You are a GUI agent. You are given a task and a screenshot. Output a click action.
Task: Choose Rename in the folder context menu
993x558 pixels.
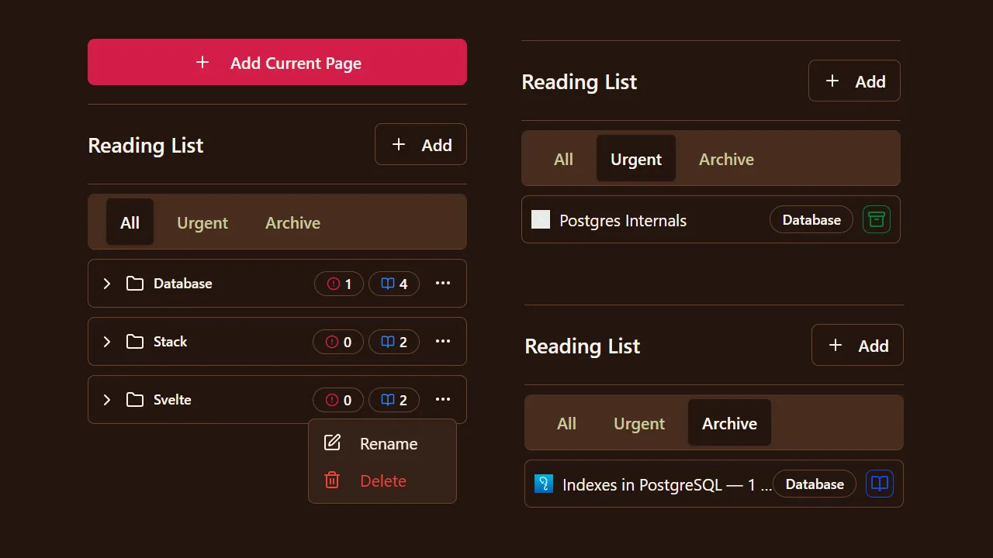coord(382,443)
